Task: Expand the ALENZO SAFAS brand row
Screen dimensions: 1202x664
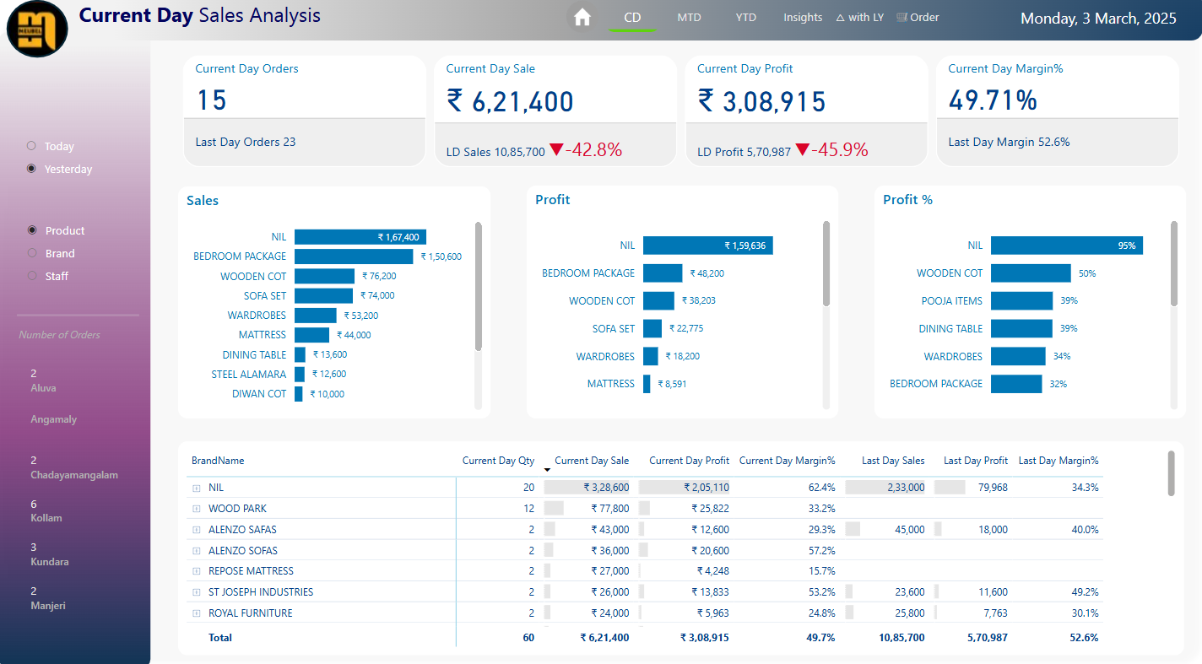Action: [197, 530]
